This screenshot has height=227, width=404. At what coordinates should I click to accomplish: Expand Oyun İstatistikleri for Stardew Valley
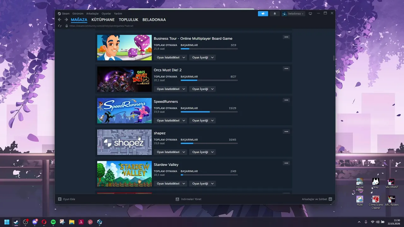tap(170, 183)
